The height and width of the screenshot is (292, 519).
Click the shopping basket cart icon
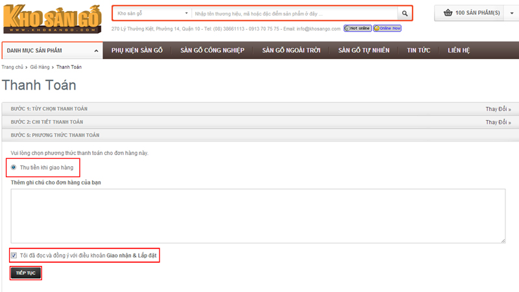448,13
